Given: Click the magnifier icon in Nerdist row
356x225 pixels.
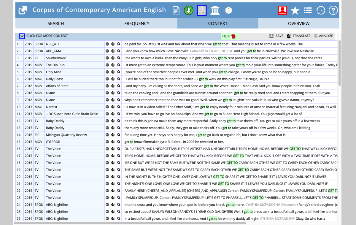Looking at the screenshot, I should click(x=119, y=107).
